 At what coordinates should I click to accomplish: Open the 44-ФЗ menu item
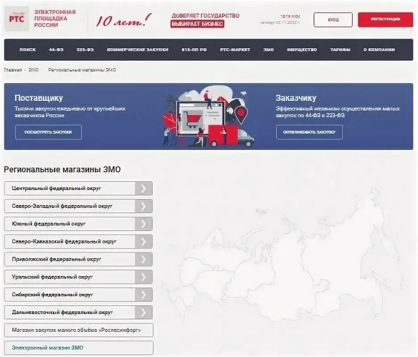(x=56, y=50)
